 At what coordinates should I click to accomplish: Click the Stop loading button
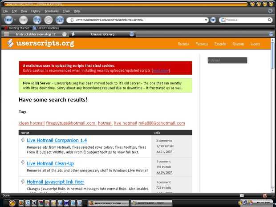point(49,20)
